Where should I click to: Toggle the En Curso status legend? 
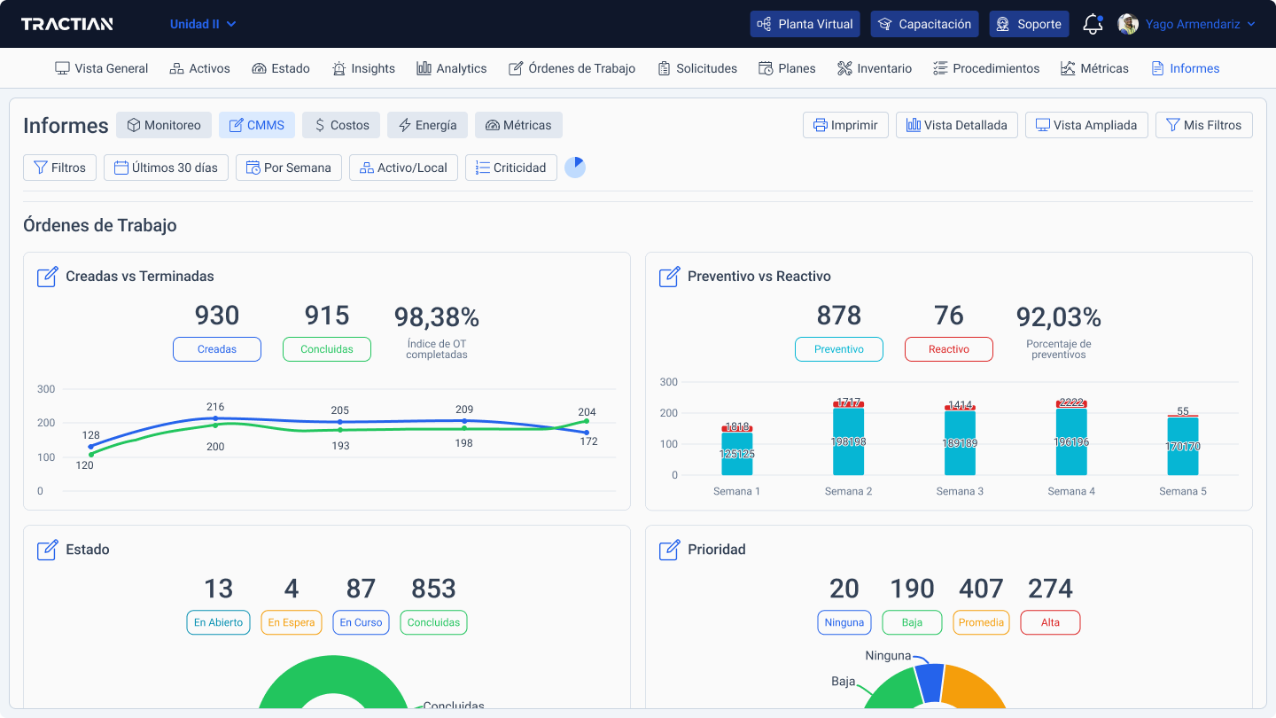[x=362, y=622]
